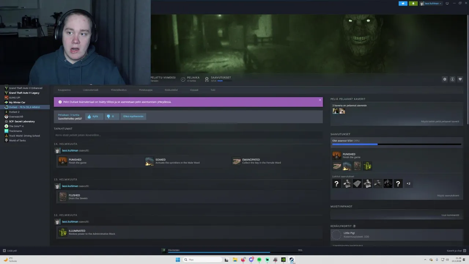
Task: Open lassi.kuhlman profile link under 14. helmikuuta
Action: tap(70, 150)
